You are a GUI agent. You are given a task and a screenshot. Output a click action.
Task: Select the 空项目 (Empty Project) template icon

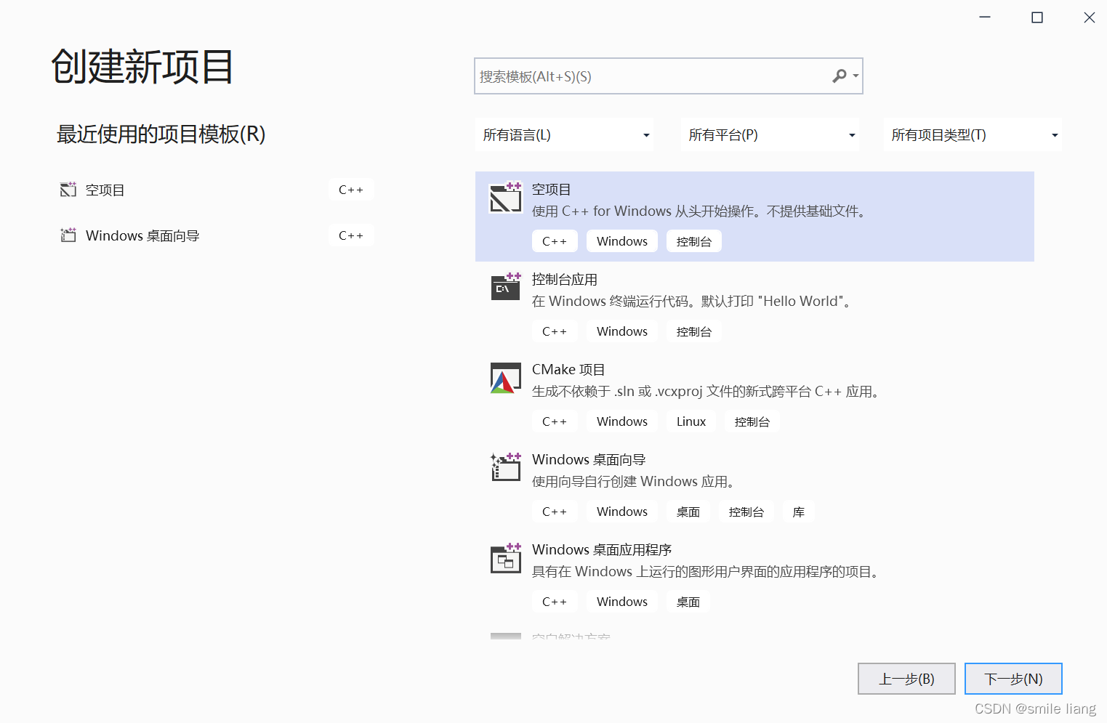505,196
